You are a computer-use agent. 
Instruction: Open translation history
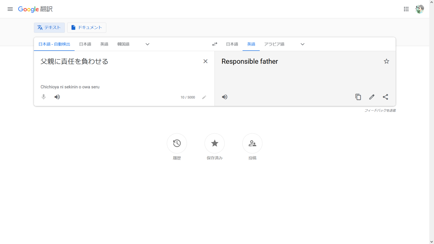click(x=177, y=143)
